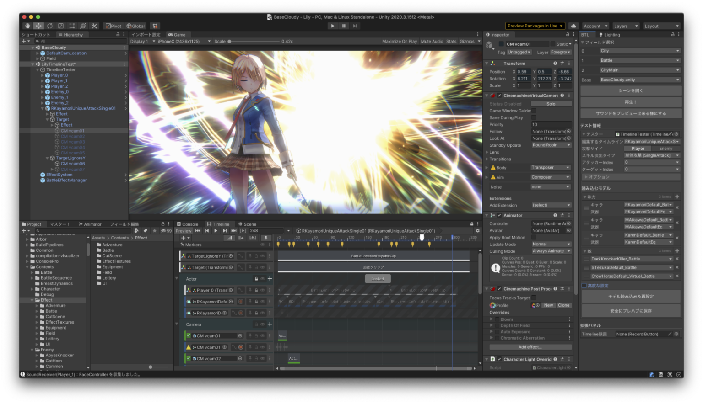
Task: Toggle CinemachineVirtualCamera component enabled checkbox
Action: pyautogui.click(x=499, y=96)
